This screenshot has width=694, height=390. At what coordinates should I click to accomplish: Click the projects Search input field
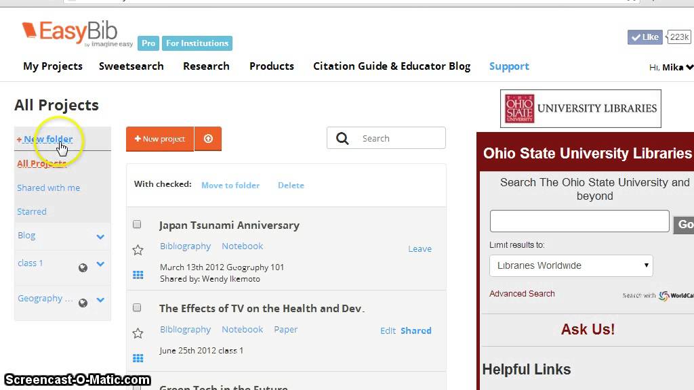coord(386,138)
